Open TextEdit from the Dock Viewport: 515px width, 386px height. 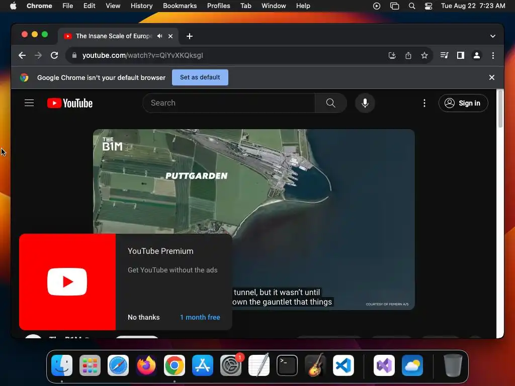[259, 365]
